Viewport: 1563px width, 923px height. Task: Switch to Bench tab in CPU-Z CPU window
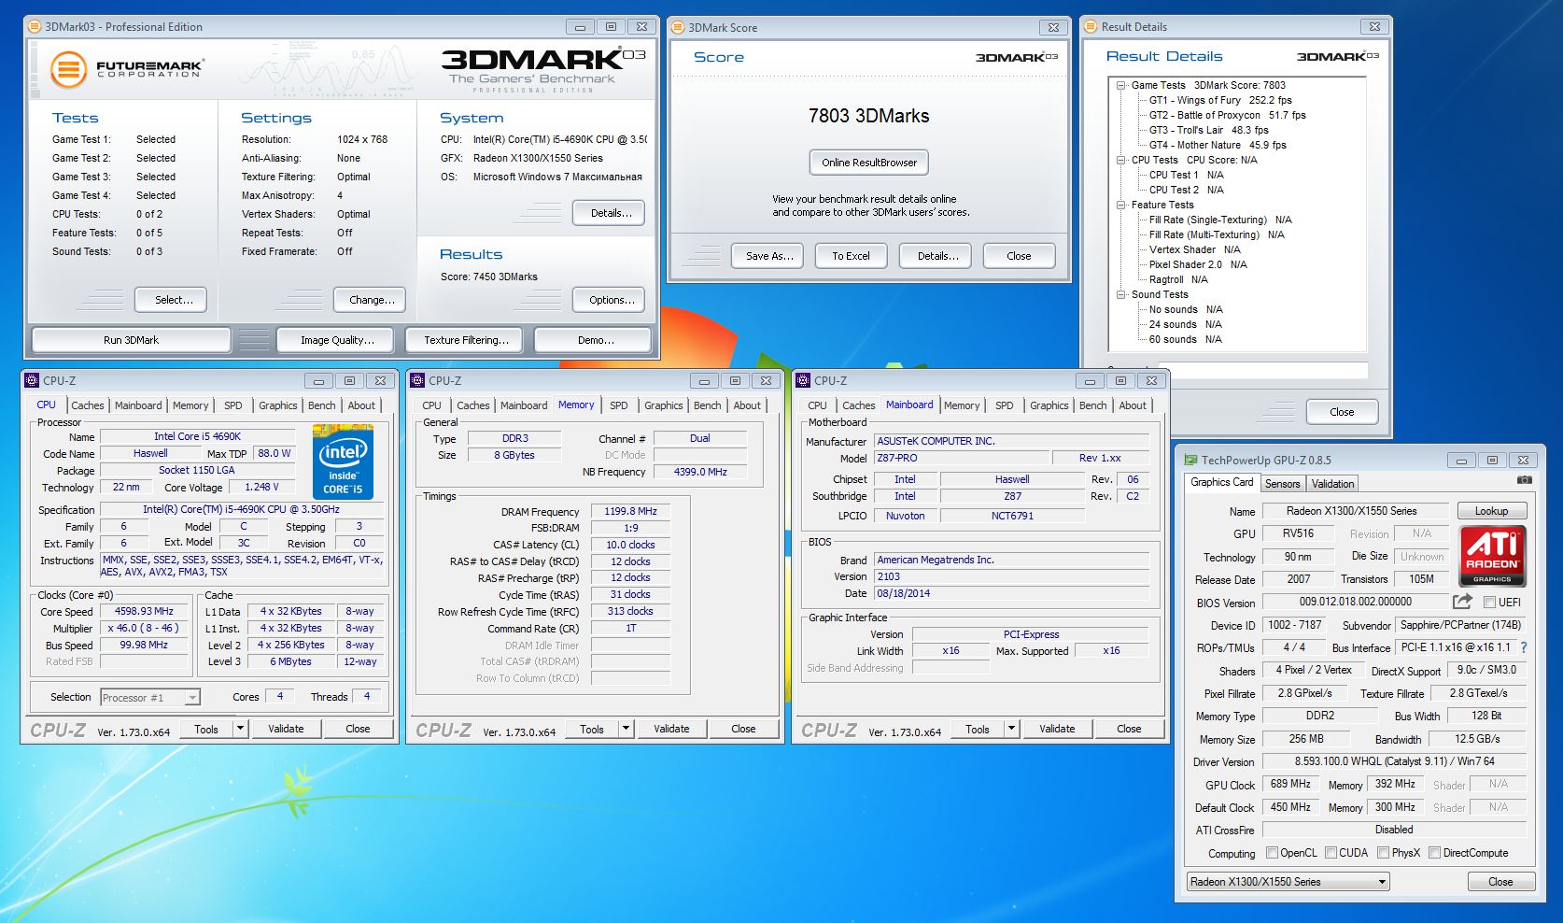[321, 405]
